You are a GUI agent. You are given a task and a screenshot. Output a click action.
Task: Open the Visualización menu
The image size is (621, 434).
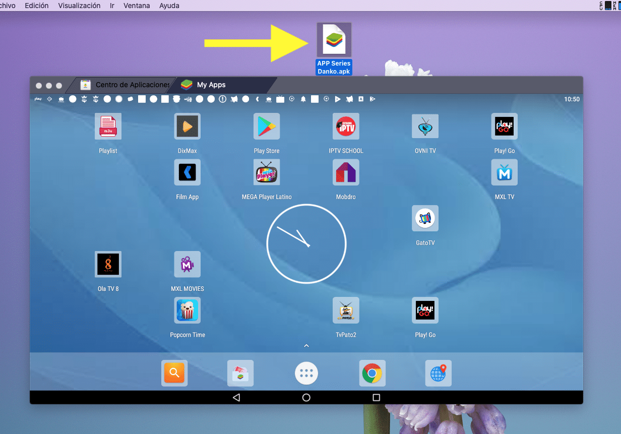pos(79,6)
